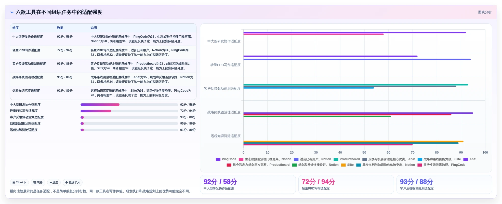Click progress list value 95分 / 86分

click(x=188, y=124)
